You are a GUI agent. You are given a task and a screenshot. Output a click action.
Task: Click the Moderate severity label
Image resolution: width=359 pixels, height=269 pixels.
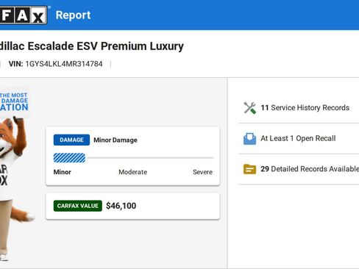click(x=133, y=172)
